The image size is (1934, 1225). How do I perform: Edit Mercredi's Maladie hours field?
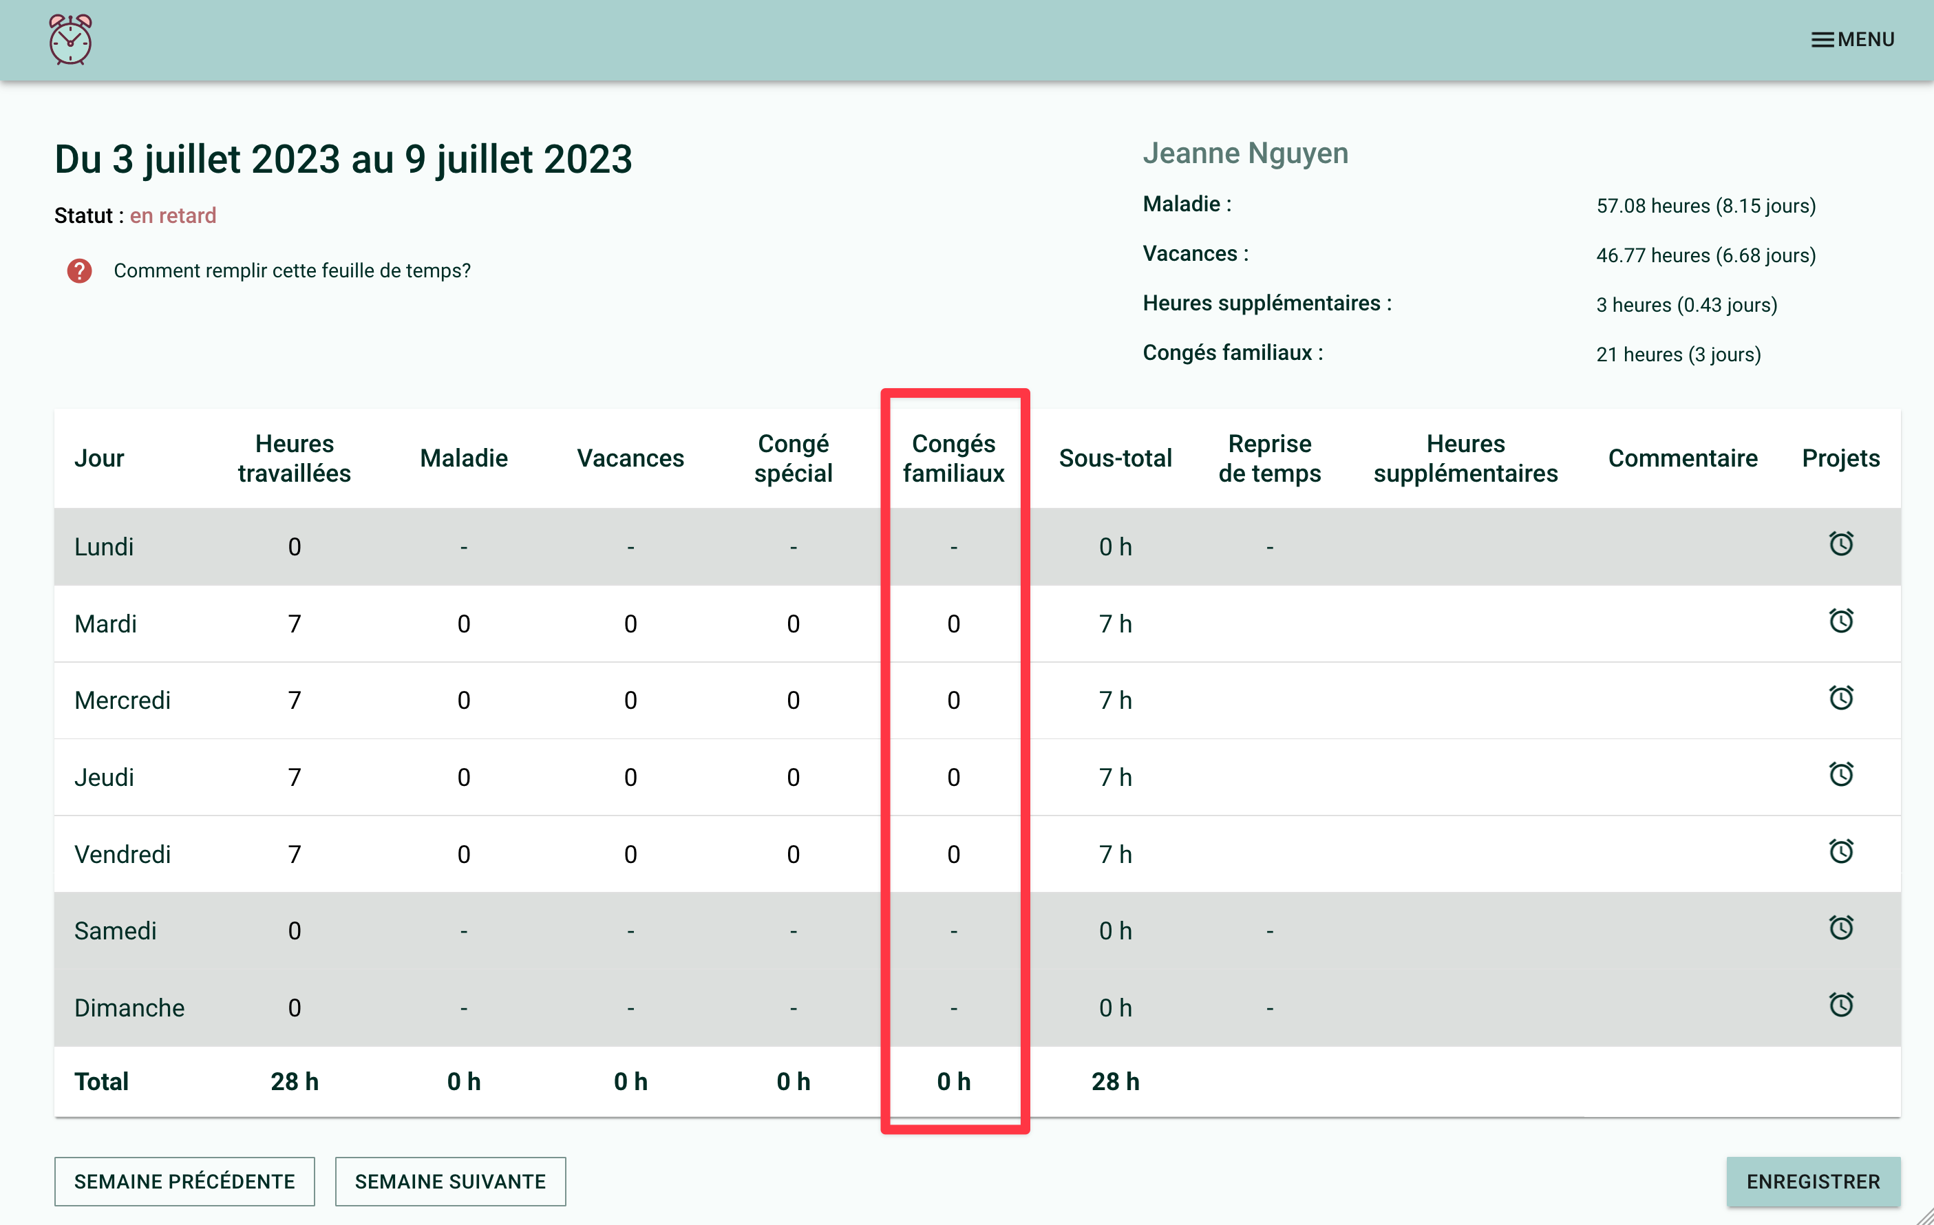[x=463, y=701]
